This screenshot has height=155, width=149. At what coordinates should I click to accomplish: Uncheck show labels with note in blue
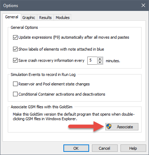15,49
